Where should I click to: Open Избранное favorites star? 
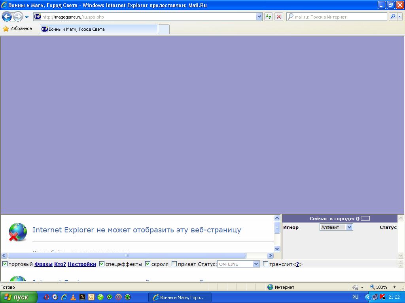tap(17, 28)
